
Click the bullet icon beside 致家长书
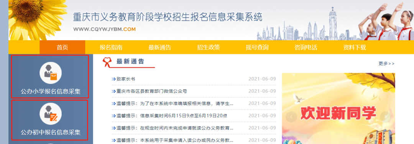(x=114, y=79)
